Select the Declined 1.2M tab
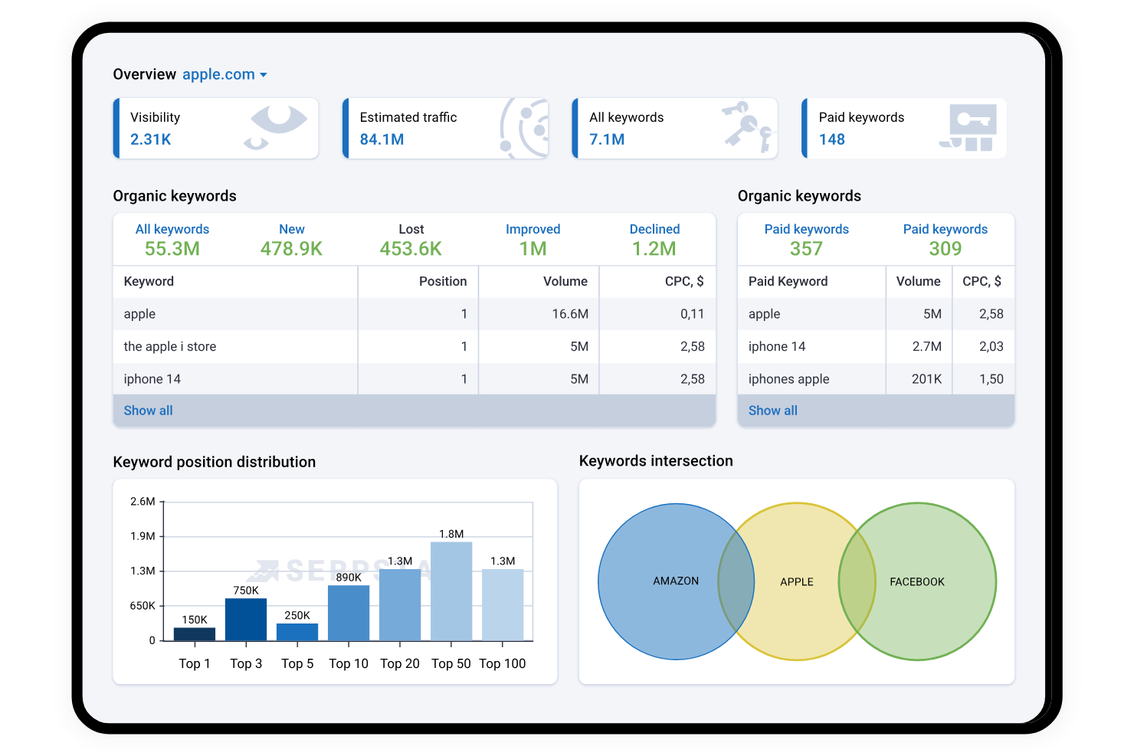Viewport: 1134px width, 756px height. click(x=654, y=240)
